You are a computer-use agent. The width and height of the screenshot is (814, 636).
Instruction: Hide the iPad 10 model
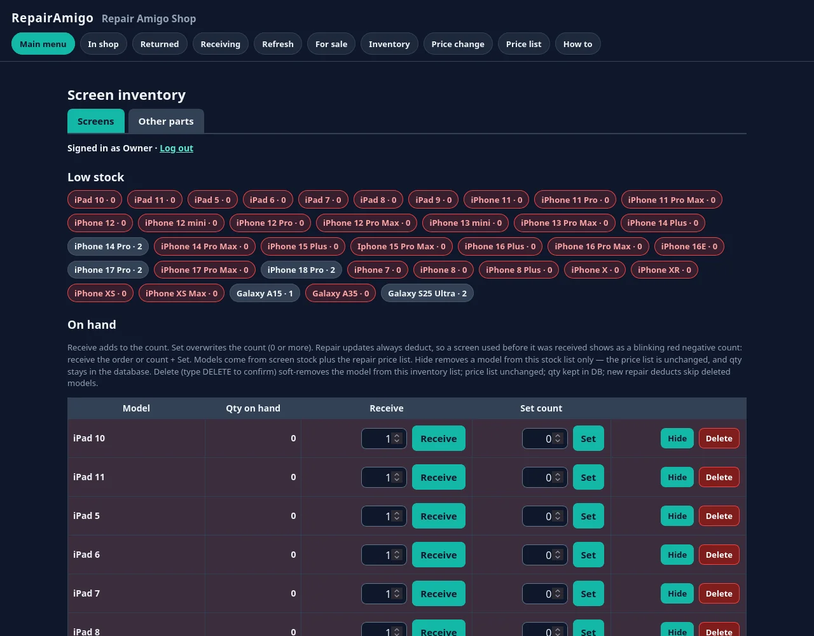677,438
